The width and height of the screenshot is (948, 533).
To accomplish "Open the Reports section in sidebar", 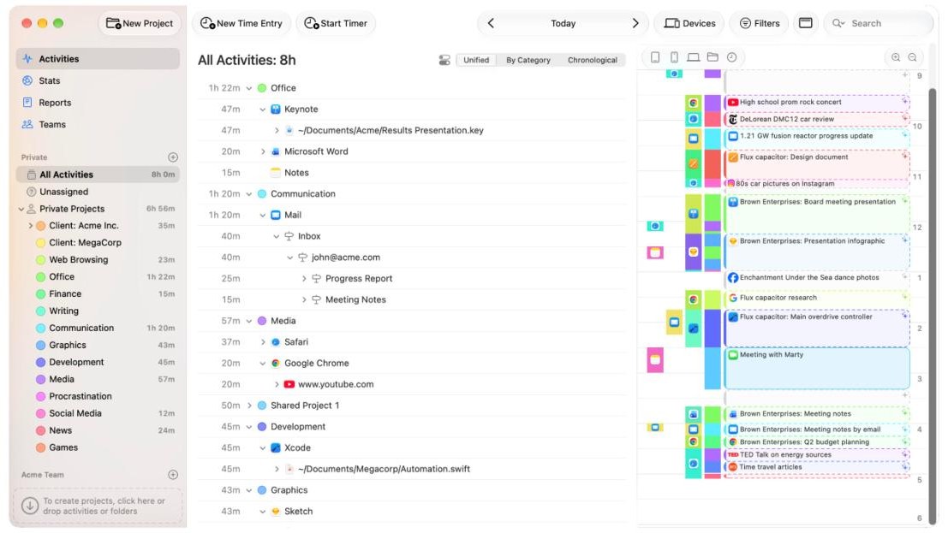I will (x=55, y=103).
